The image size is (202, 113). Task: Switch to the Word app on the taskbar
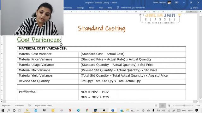point(112,110)
